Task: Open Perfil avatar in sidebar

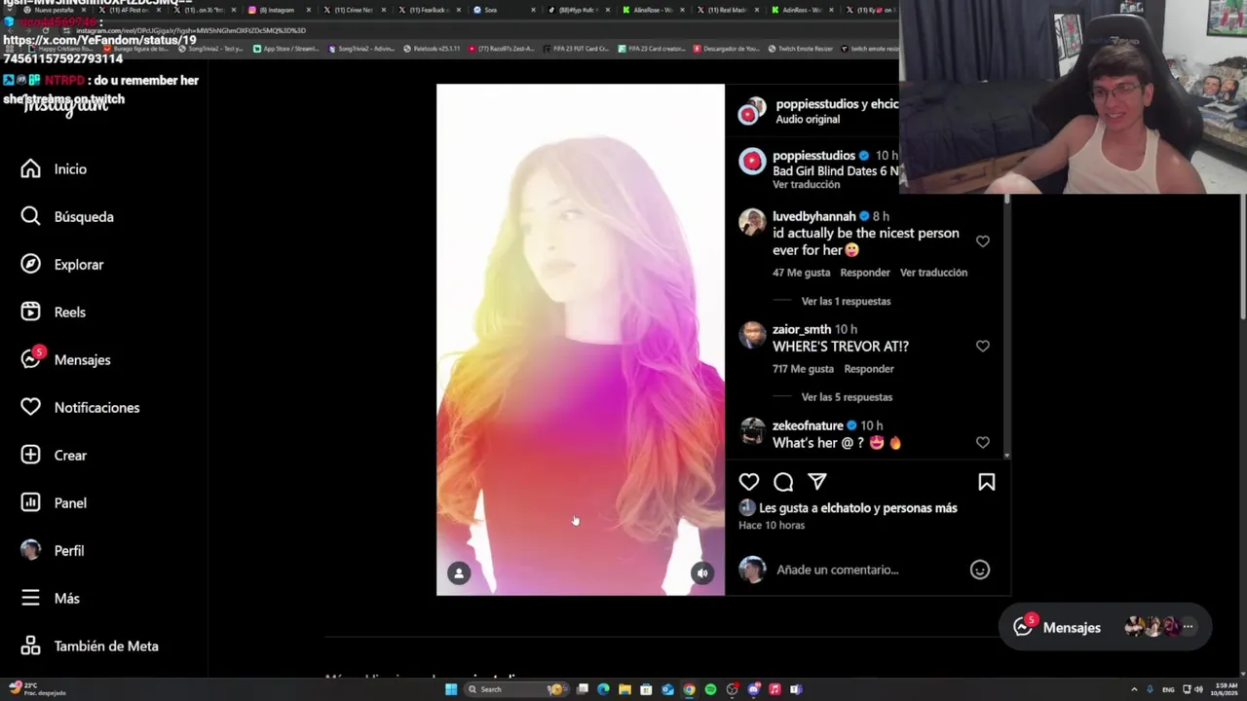Action: [x=31, y=550]
